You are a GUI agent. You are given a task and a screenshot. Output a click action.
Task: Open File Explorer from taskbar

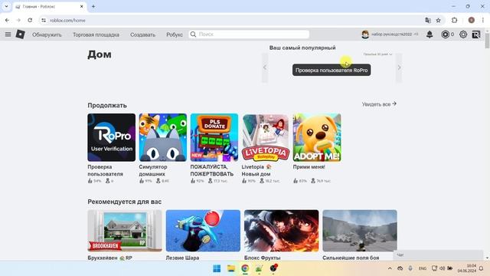231,268
